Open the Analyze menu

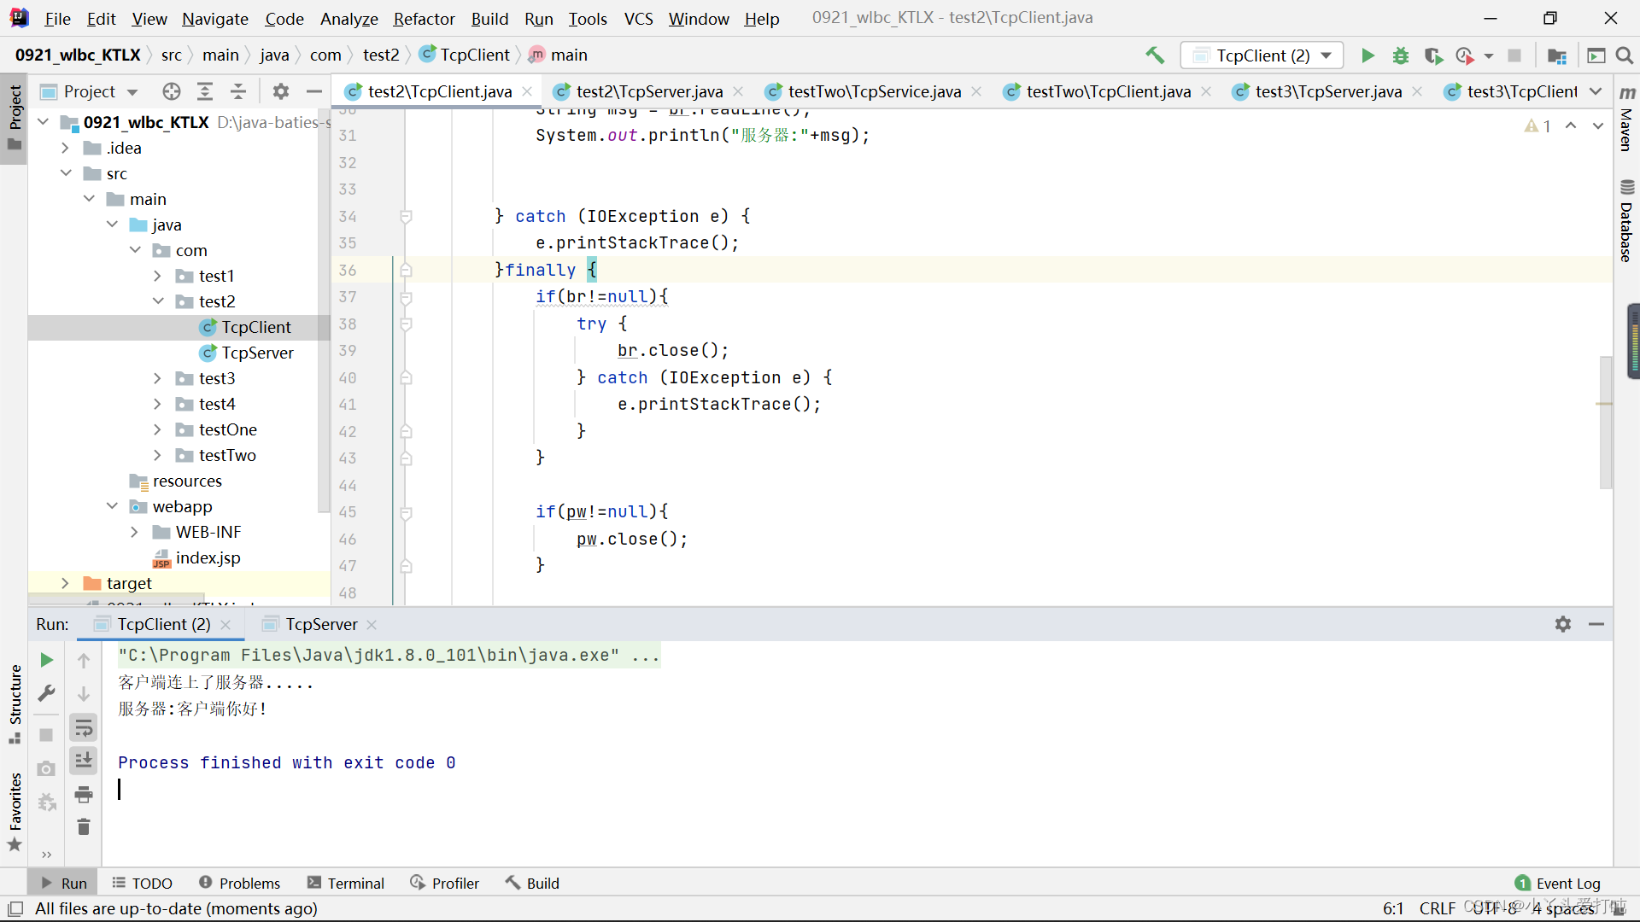click(x=348, y=18)
